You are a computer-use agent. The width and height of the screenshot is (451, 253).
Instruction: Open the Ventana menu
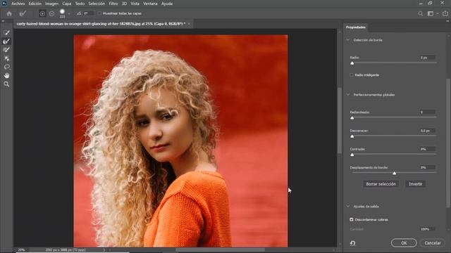(x=150, y=4)
